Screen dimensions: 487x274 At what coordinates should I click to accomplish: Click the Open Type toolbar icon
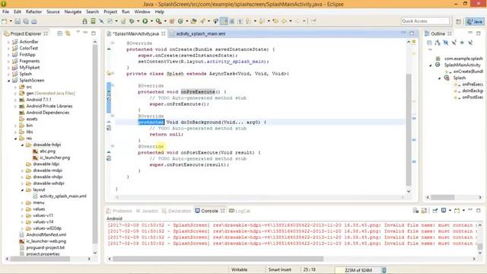193,21
